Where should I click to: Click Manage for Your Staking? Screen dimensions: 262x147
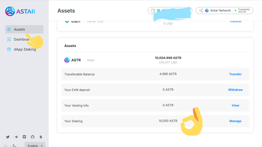pos(235,121)
